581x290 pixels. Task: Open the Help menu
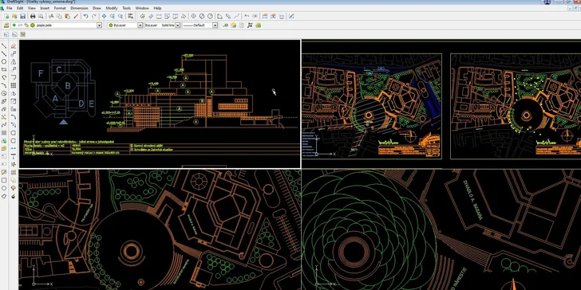click(x=157, y=8)
